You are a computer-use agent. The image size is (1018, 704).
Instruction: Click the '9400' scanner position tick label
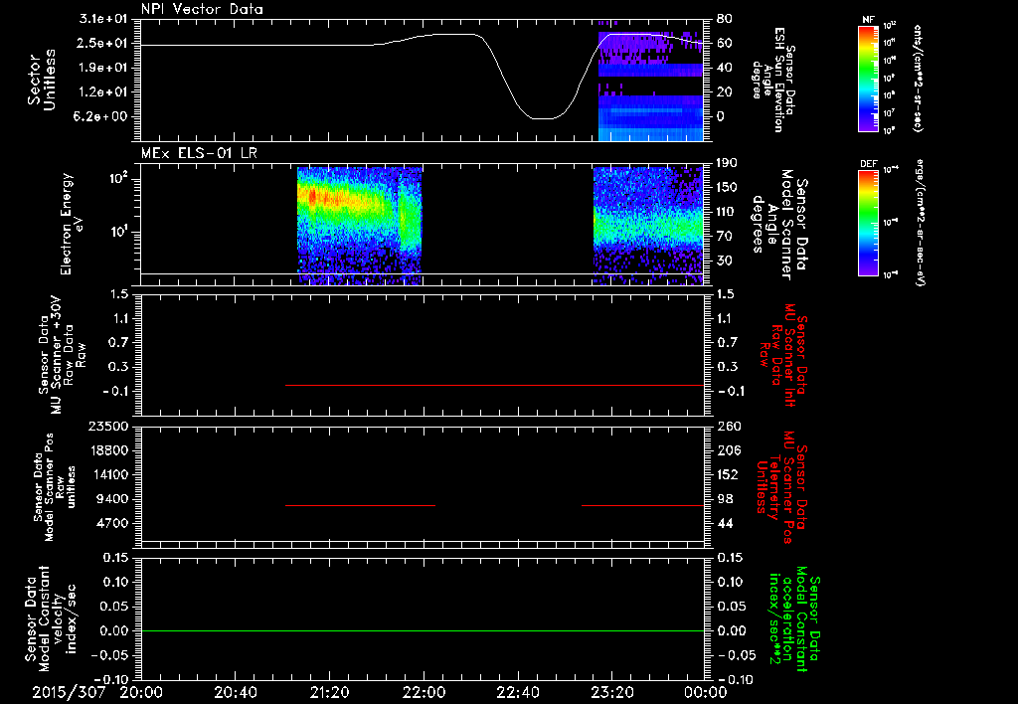112,499
